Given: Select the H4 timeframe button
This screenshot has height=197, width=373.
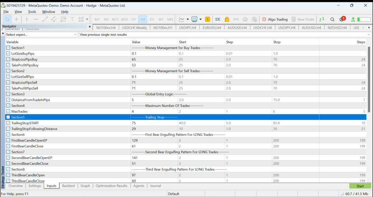Looking at the screenshot, I should [143, 20].
